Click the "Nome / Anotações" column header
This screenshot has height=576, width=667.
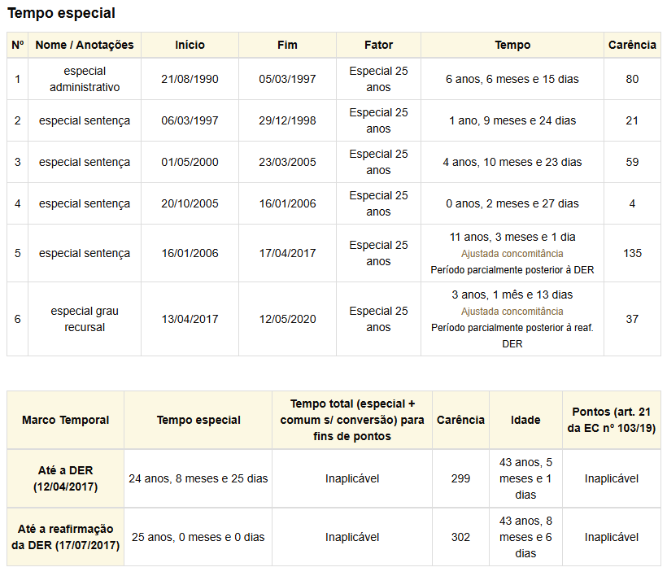[x=85, y=46]
